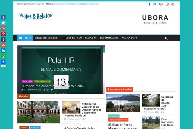Screen dimensions: 193x129
Task: Open the red Parques Nacionales tag under glacier
Action: [118, 120]
